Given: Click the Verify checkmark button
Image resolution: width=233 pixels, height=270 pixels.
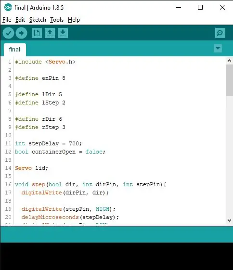Looking at the screenshot, I should coord(9,33).
